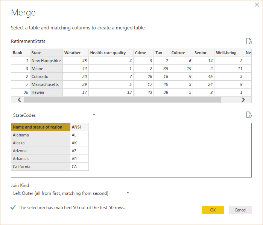Click Weather value 29 in Massachusetts row
This screenshot has width=263, height=225.
76,84
